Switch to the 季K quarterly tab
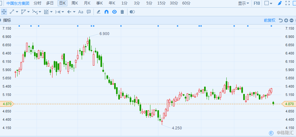Screen dimensions: 296x137 point(100,3)
